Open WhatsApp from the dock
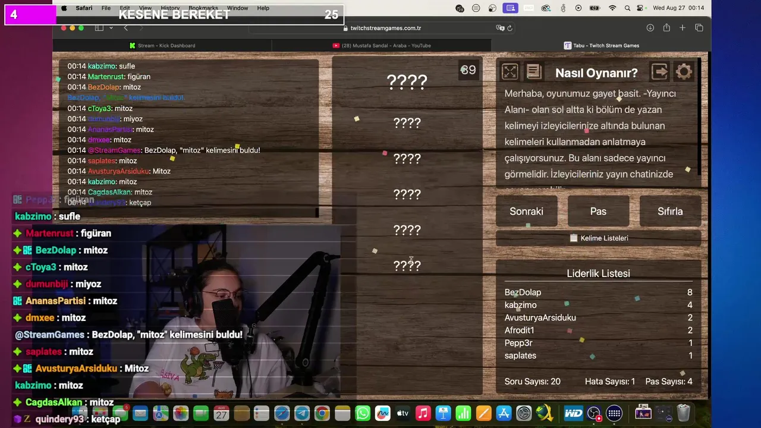 click(x=362, y=413)
